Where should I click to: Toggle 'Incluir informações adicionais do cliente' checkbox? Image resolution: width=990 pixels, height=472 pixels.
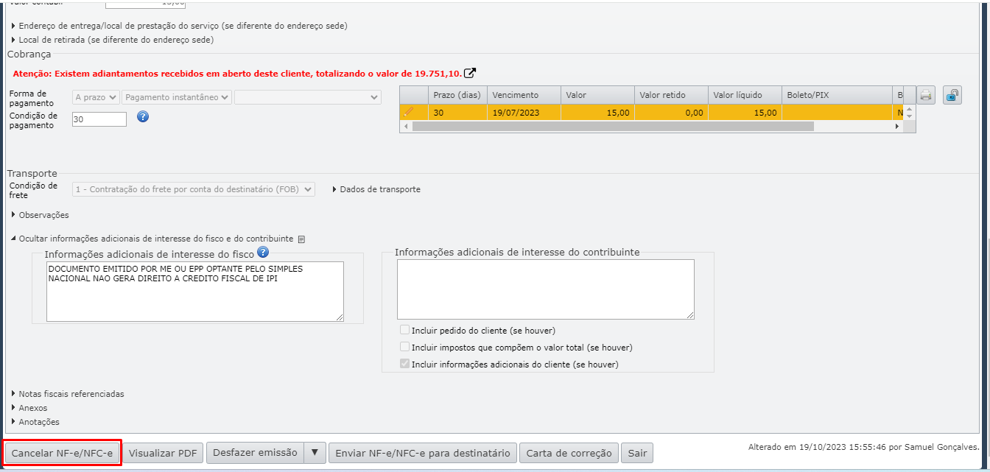pos(404,364)
